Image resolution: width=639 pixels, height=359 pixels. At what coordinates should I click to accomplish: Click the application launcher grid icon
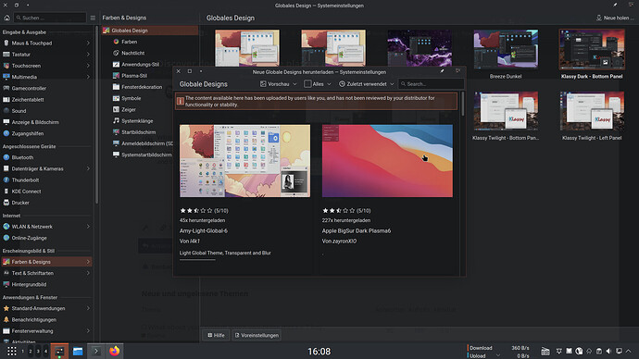coord(11,351)
